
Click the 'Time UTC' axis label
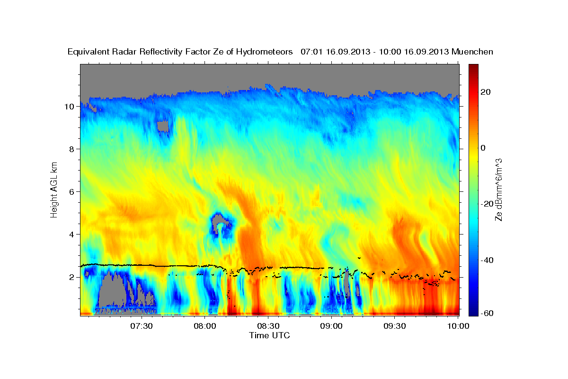click(x=269, y=335)
